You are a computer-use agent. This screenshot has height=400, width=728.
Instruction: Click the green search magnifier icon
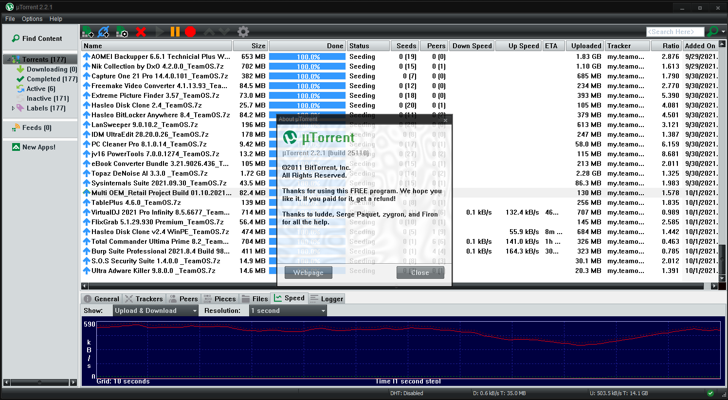click(712, 32)
